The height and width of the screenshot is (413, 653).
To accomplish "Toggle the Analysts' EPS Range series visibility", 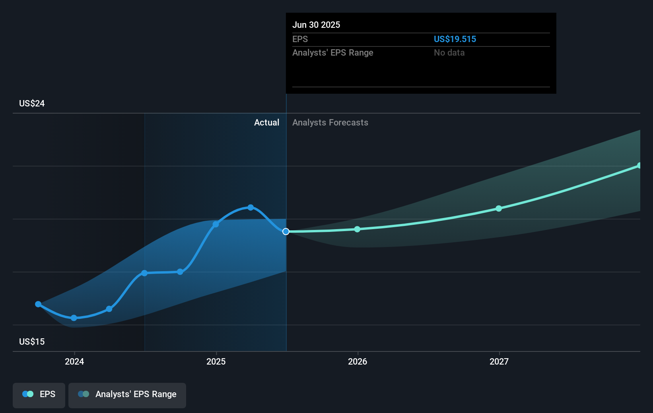I will point(127,394).
